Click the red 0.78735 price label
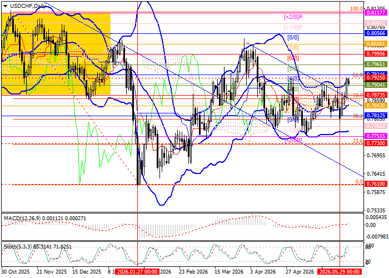This screenshot has height=278, width=389. point(377,95)
